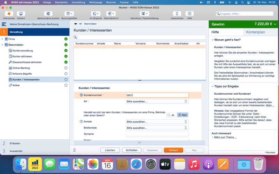Screen dimensions: 279x174
Task: Open the Buchungshilfen toolbar dropdown
Action: [x=69, y=14]
